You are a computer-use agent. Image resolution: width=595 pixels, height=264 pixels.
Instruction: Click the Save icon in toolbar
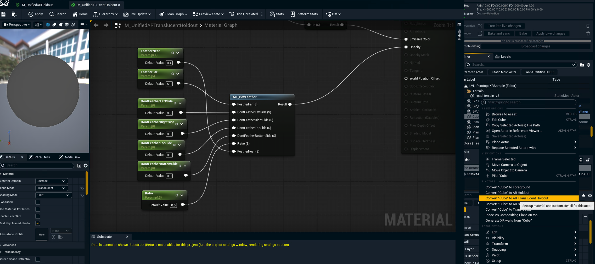pos(3,14)
